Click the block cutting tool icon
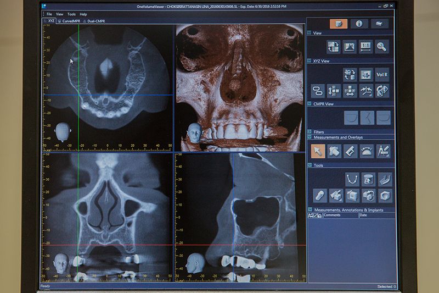This screenshot has height=293, width=439. pyautogui.click(x=336, y=196)
